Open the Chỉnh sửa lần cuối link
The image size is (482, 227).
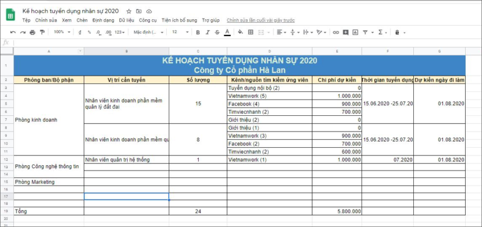[261, 20]
